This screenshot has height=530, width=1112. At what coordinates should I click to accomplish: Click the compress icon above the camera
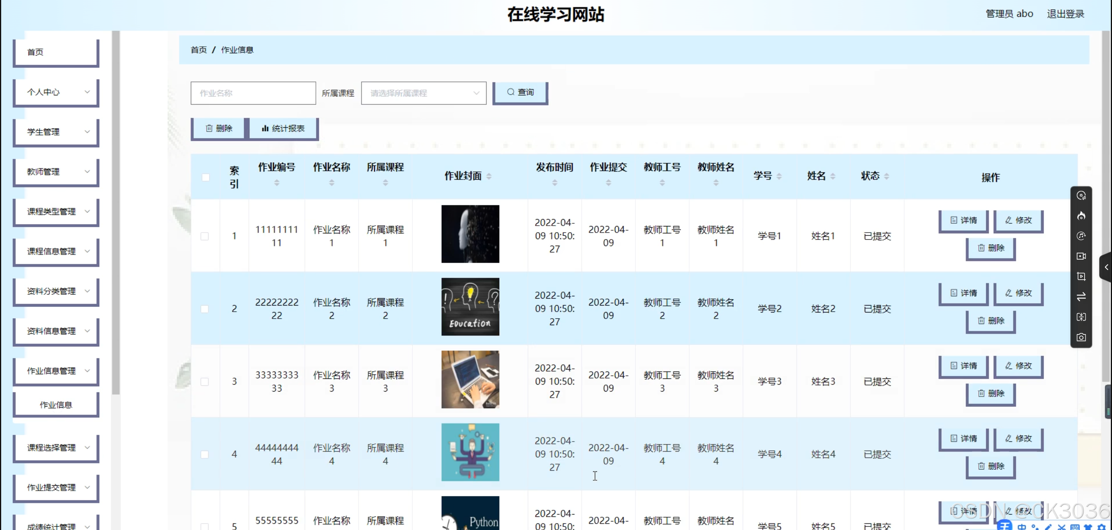click(1081, 317)
